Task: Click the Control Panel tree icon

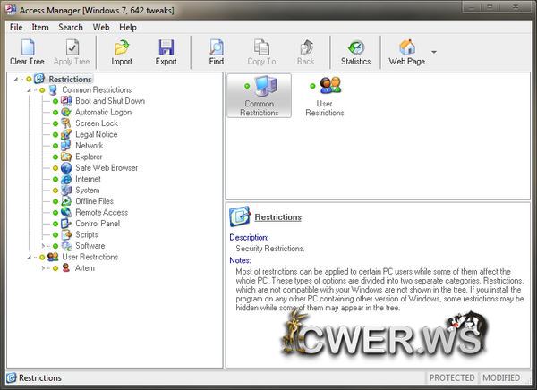Action: 66,224
